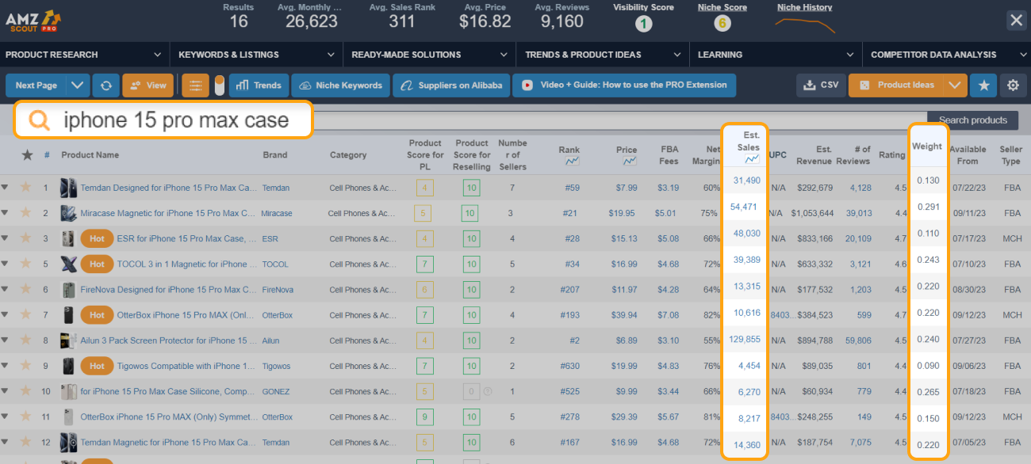
Task: Click the Search products button
Action: tap(973, 120)
